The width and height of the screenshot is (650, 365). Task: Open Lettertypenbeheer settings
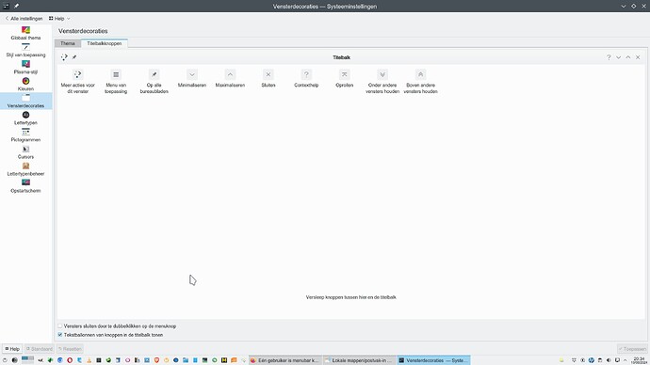(25, 168)
